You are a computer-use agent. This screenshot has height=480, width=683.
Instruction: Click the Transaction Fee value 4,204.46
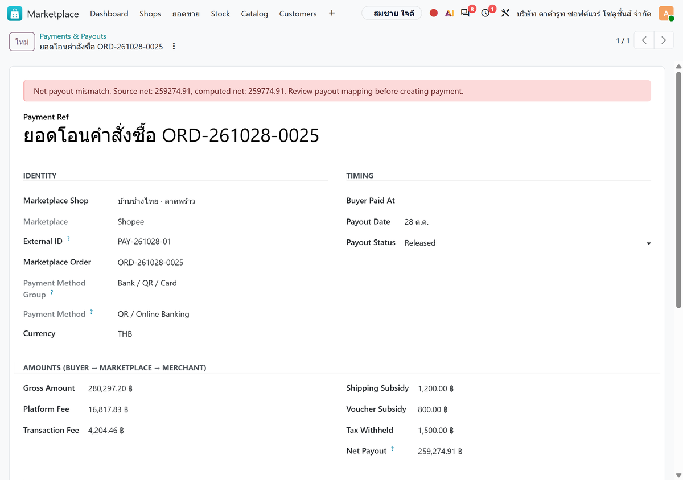(106, 431)
